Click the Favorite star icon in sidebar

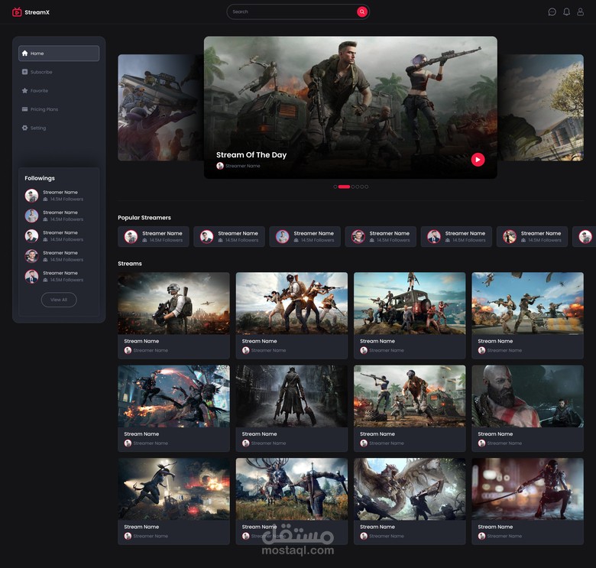24,90
